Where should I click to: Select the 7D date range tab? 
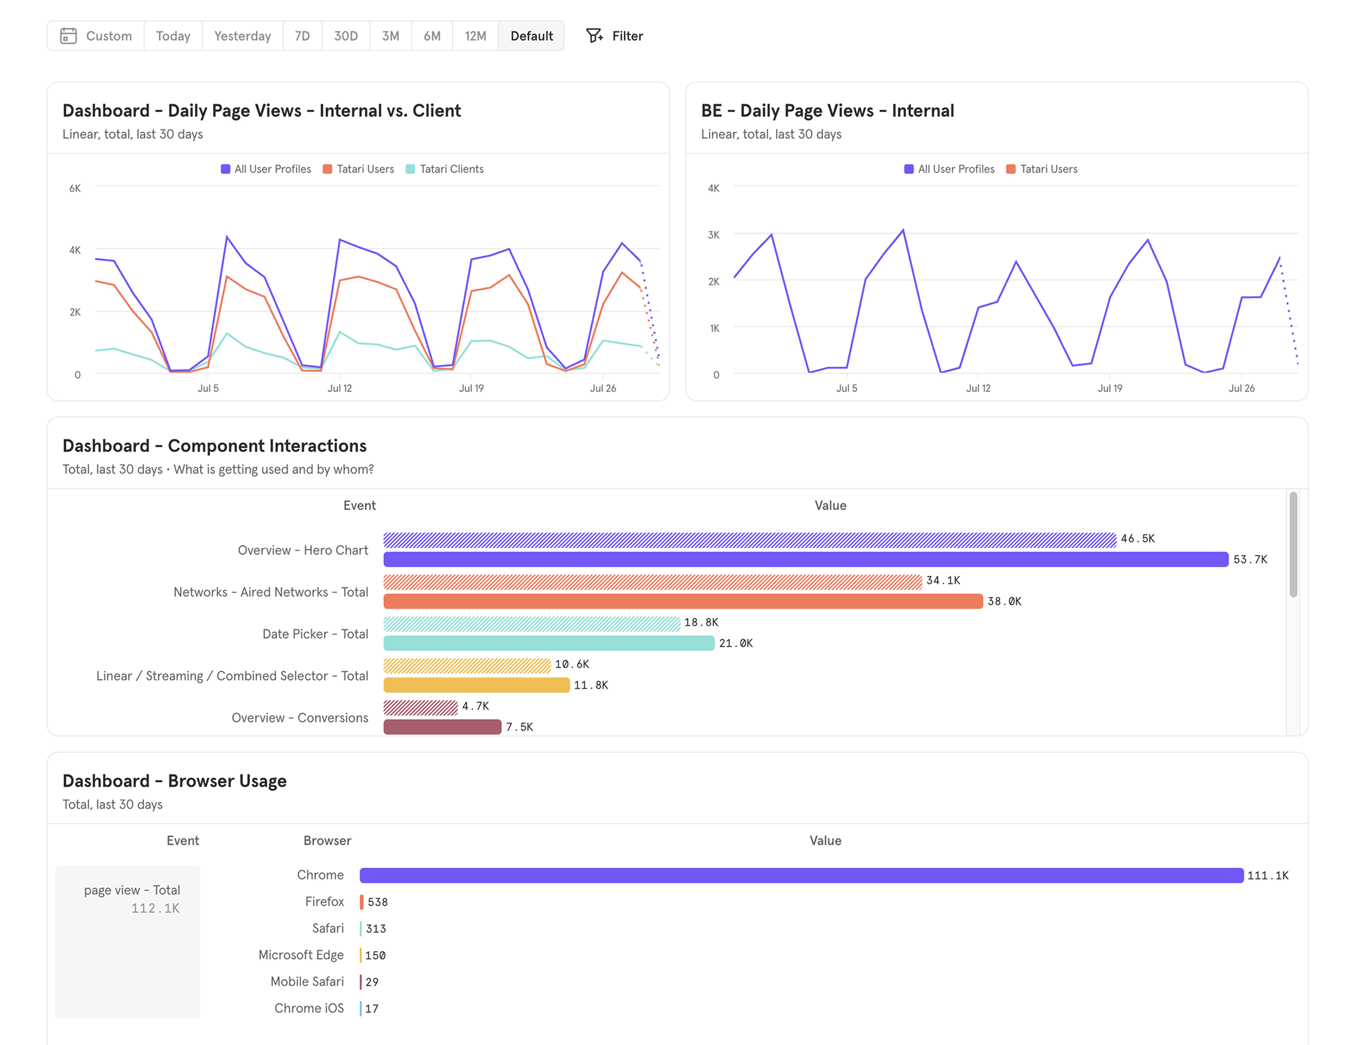pos(302,36)
